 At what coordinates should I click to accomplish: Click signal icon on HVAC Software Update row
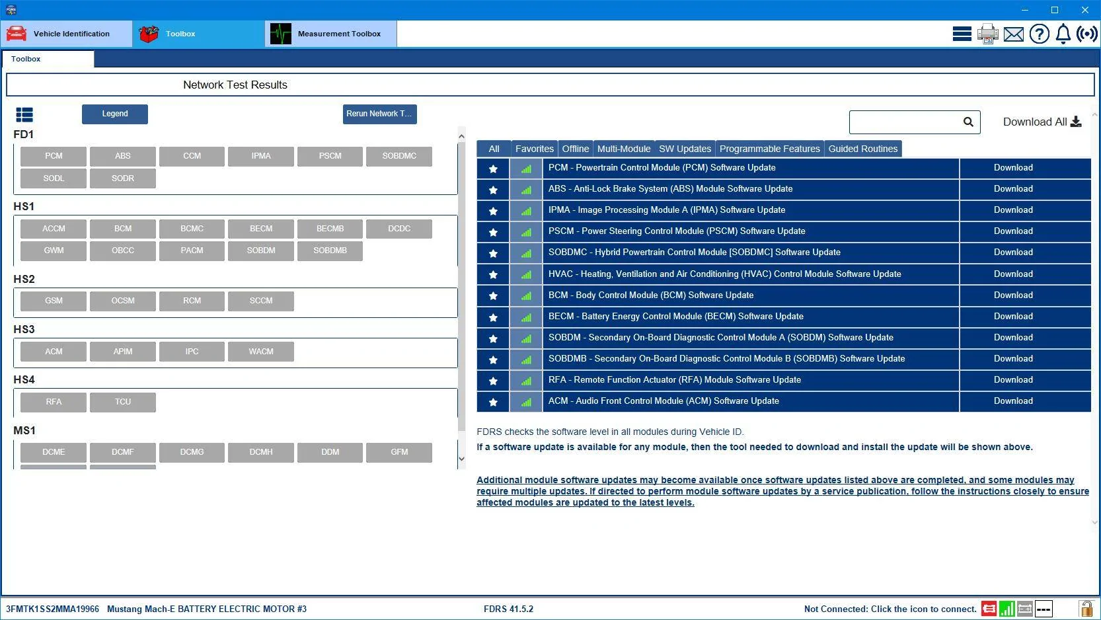(526, 274)
